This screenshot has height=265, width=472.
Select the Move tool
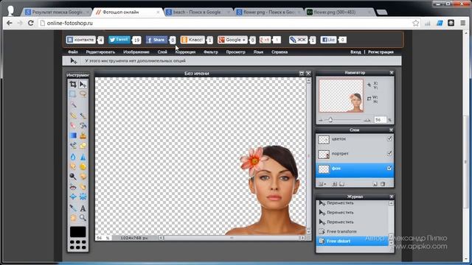click(83, 84)
